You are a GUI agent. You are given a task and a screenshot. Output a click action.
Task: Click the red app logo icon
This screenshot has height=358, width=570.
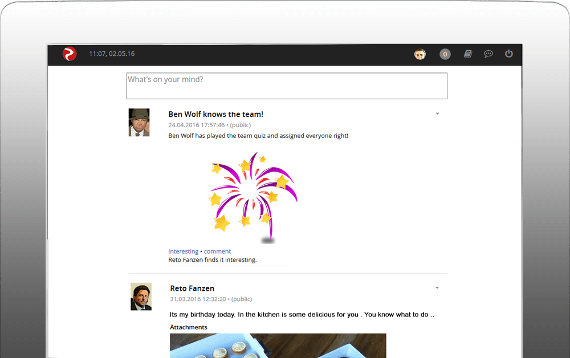[x=70, y=54]
